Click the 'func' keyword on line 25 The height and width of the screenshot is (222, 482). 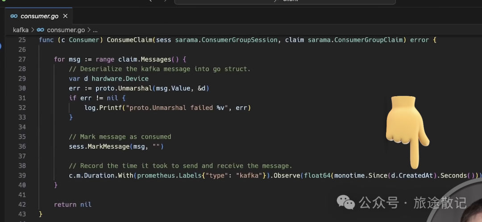click(x=46, y=40)
